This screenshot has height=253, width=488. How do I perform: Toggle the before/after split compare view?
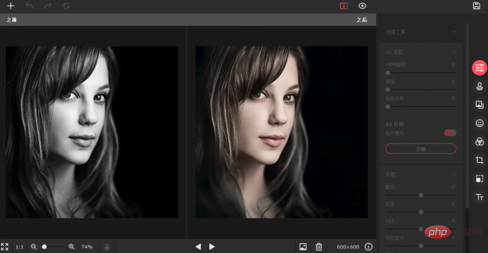[344, 6]
